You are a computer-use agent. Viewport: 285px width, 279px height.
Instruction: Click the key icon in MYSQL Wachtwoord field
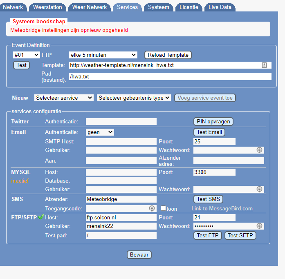259,190
